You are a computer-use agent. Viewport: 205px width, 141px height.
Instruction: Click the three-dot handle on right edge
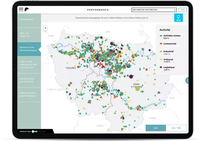pos(187,80)
